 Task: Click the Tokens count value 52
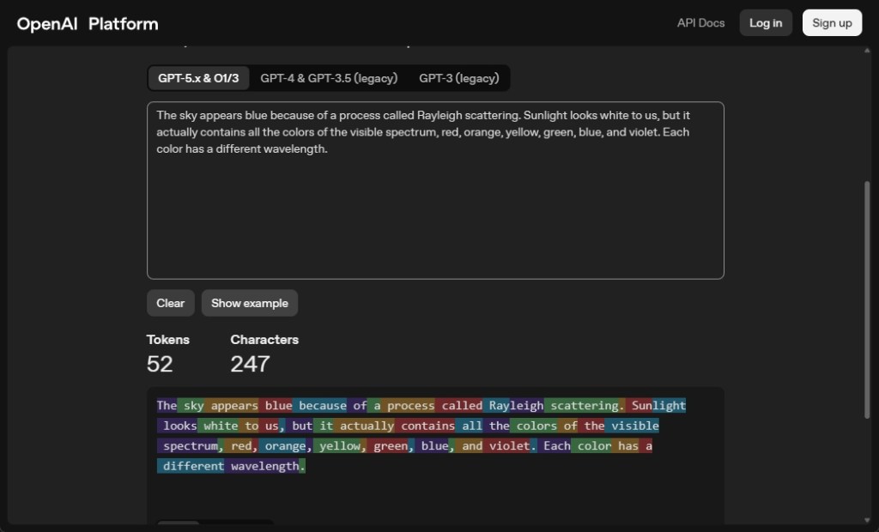click(x=160, y=364)
